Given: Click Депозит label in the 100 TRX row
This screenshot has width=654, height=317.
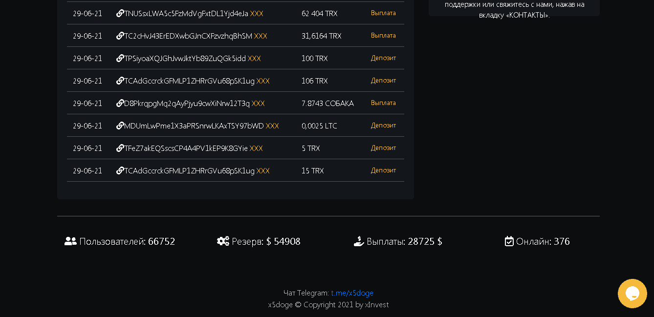Looking at the screenshot, I should click(383, 58).
